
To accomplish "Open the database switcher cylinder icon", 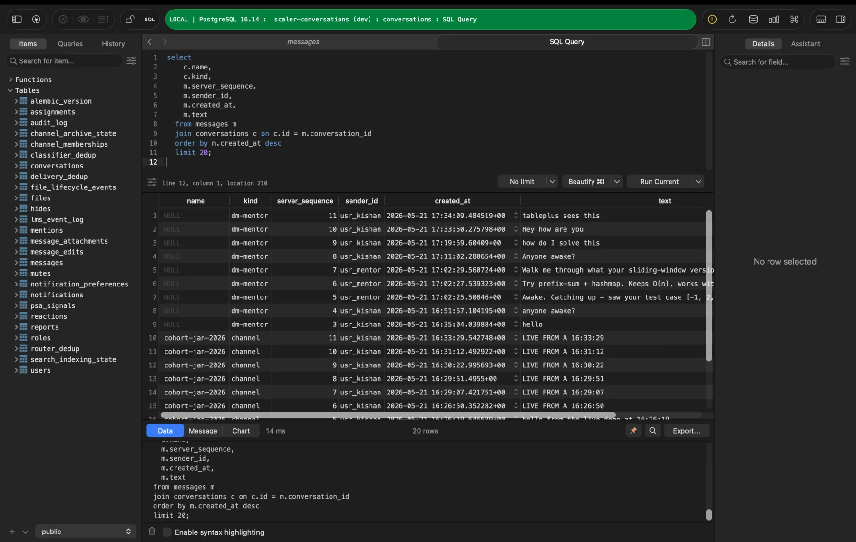I will (753, 20).
